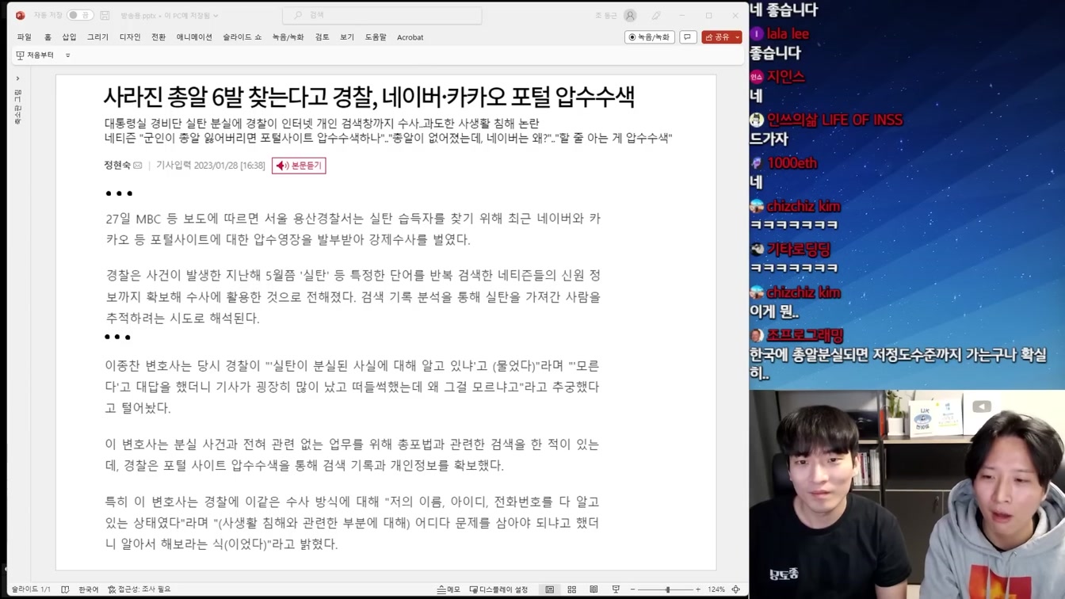The height and width of the screenshot is (599, 1065).
Task: Open the 보기 ribbon tab
Action: click(347, 37)
